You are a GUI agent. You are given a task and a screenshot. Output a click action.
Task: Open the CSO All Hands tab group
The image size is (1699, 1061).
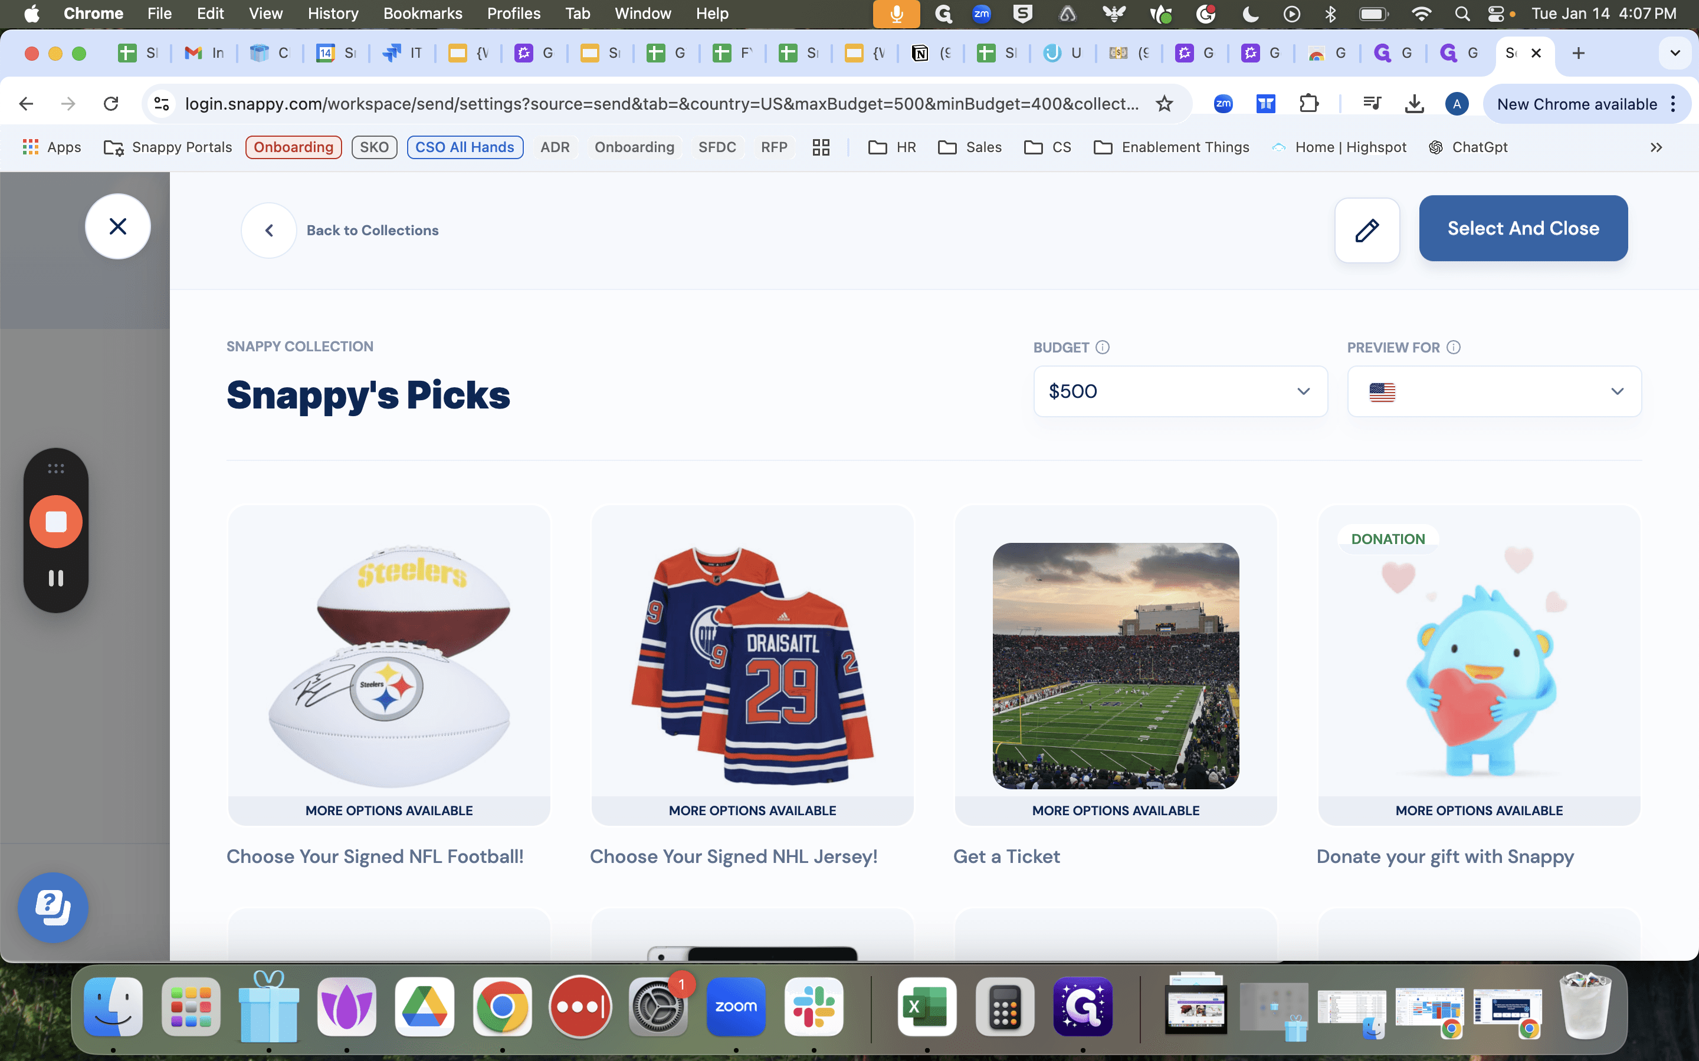click(465, 147)
